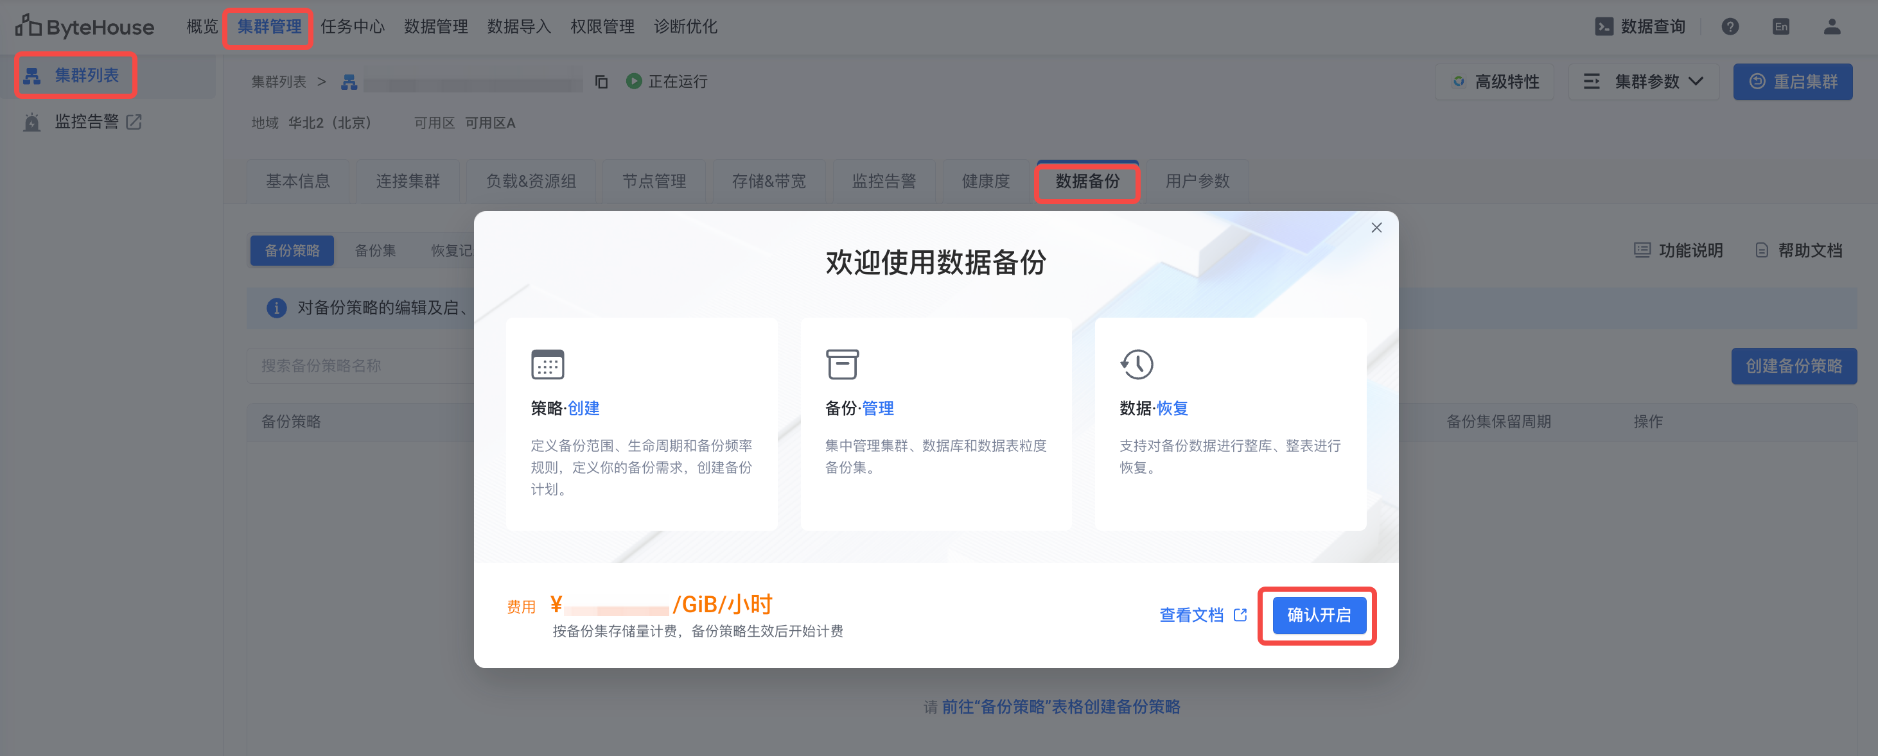Screen dimensions: 1878x756
Task: Open the user account profile icon
Action: pos(1831,27)
